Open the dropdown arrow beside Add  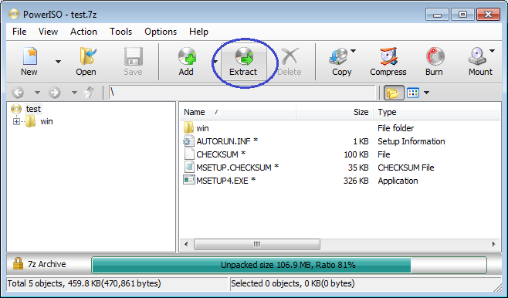pyautogui.click(x=215, y=62)
